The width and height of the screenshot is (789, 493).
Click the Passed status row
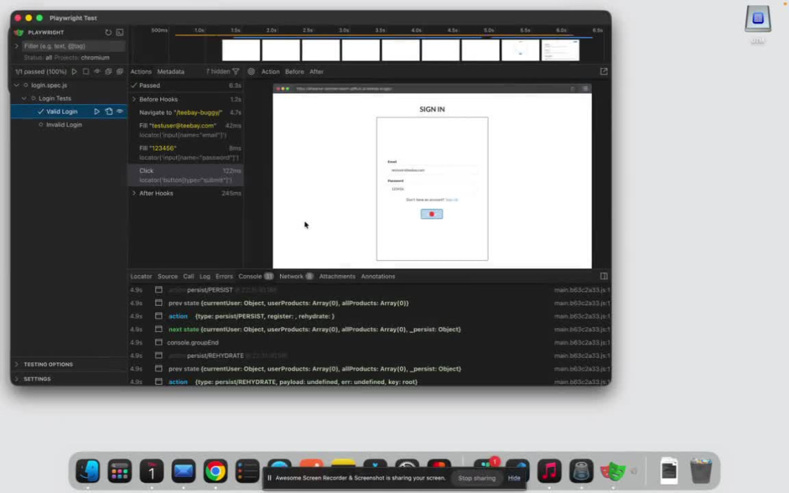point(185,85)
